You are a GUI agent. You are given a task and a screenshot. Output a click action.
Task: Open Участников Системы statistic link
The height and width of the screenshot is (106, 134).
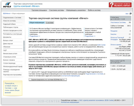(118, 23)
